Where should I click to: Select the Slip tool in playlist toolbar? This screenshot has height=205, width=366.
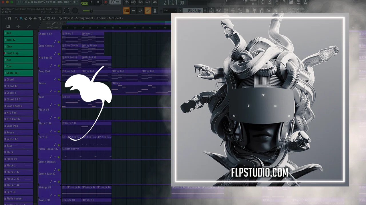coord(35,18)
